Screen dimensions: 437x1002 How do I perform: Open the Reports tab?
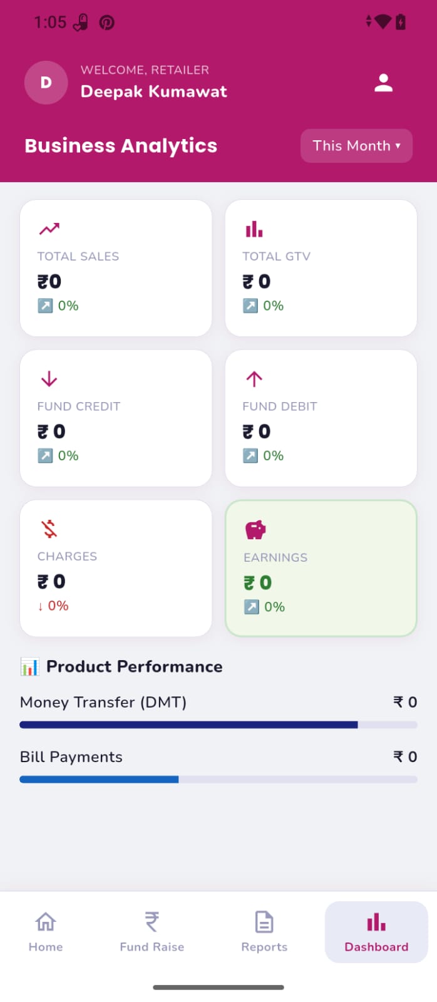tap(264, 932)
